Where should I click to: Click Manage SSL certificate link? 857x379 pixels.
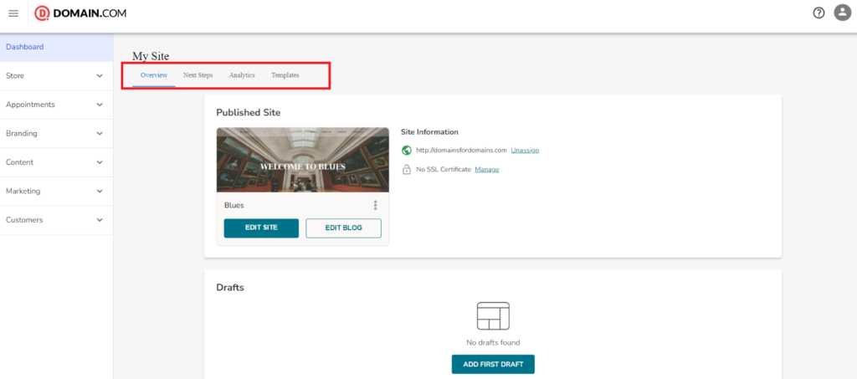point(486,170)
